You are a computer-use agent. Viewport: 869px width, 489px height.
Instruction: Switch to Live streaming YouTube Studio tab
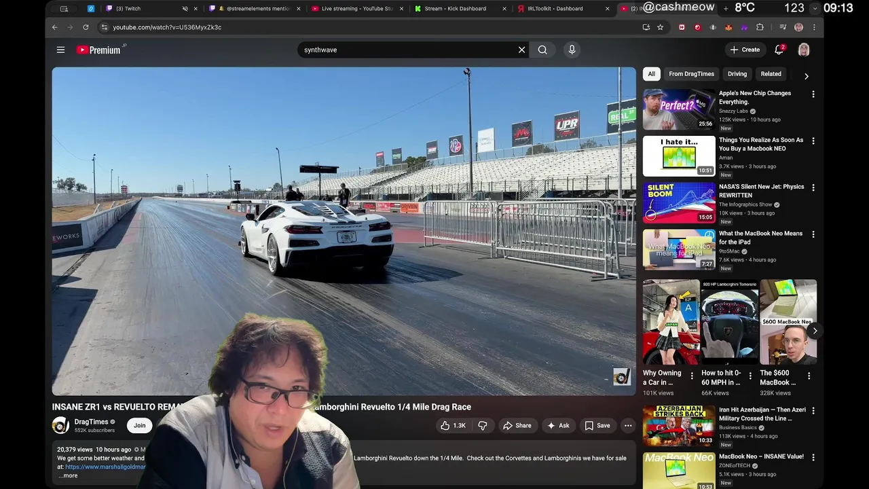[x=356, y=9]
